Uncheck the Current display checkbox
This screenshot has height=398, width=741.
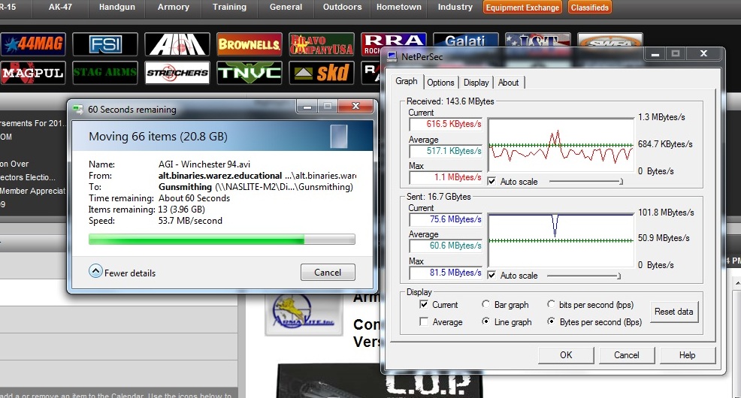click(424, 305)
